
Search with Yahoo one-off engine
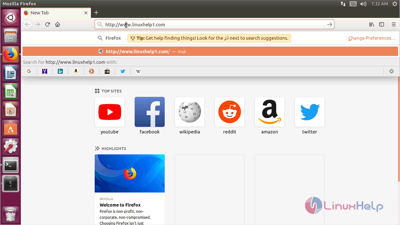(45, 71)
